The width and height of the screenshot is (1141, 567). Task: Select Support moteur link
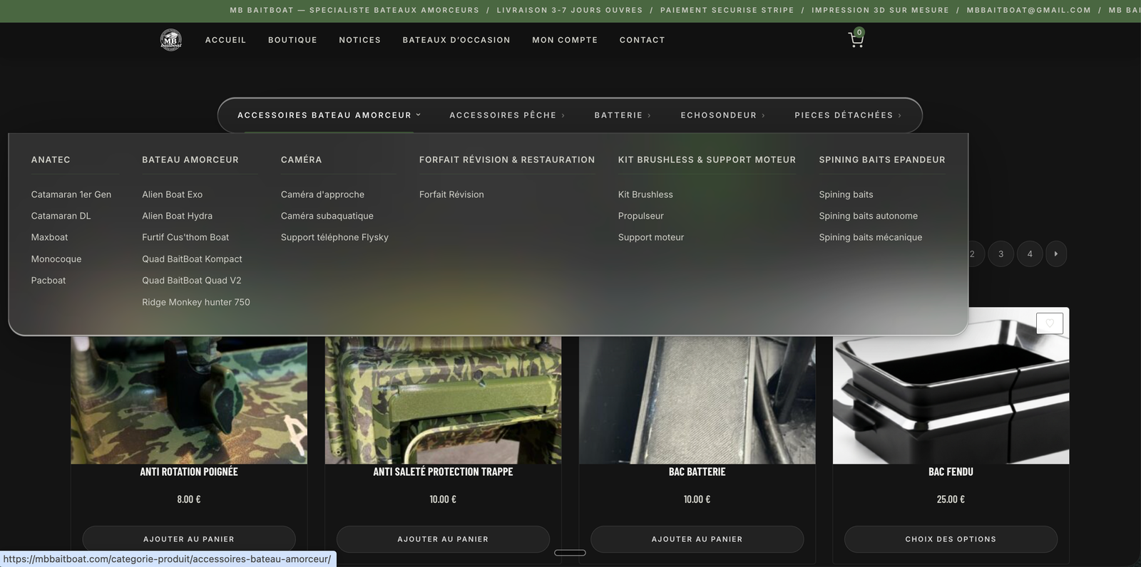pyautogui.click(x=651, y=237)
